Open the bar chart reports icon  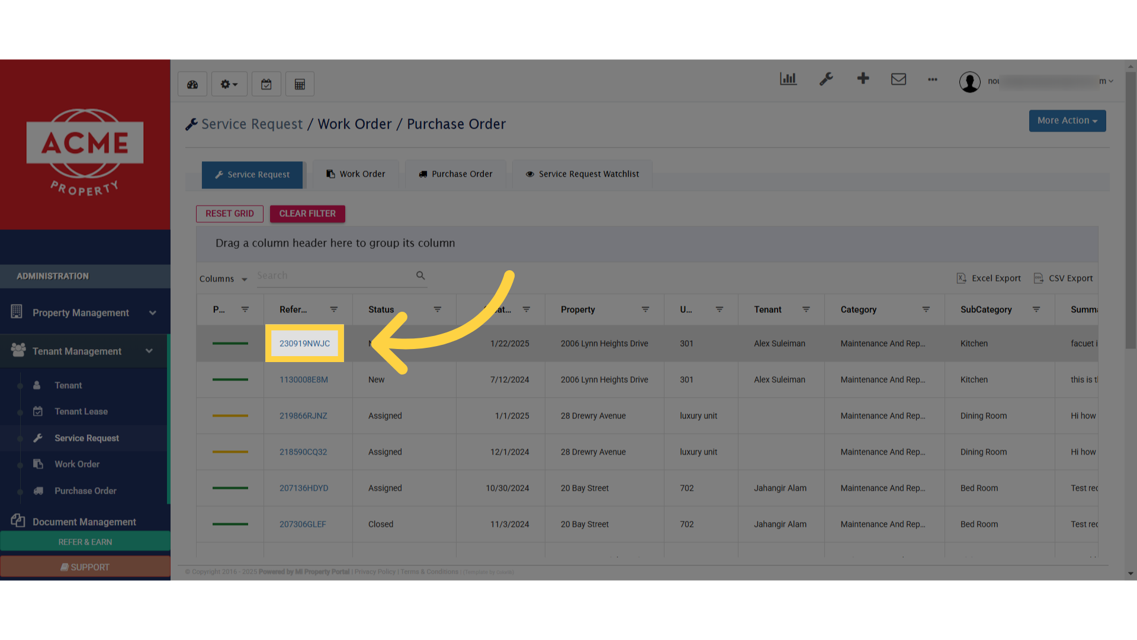788,79
